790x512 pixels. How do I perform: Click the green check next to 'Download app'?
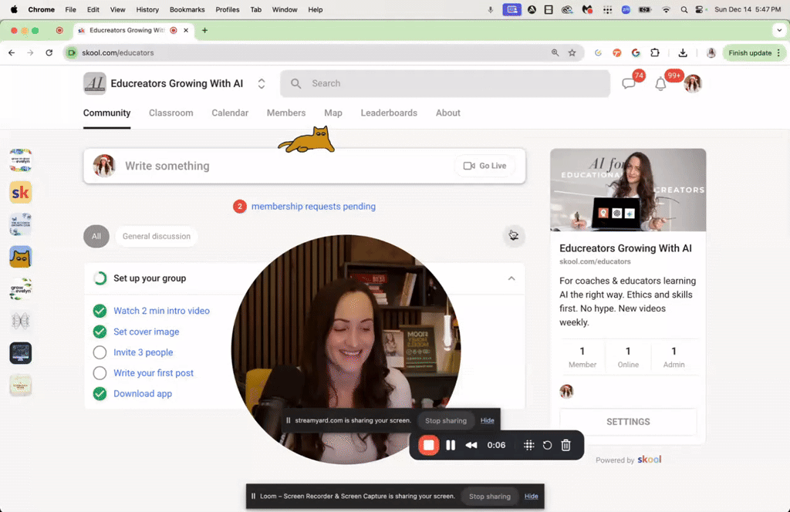(x=100, y=394)
